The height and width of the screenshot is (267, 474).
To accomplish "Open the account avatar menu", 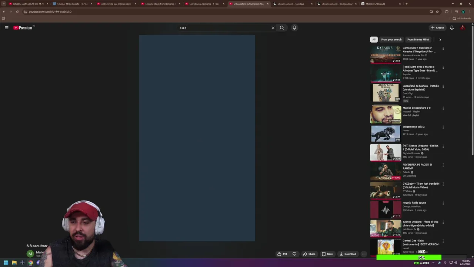I will click(463, 28).
